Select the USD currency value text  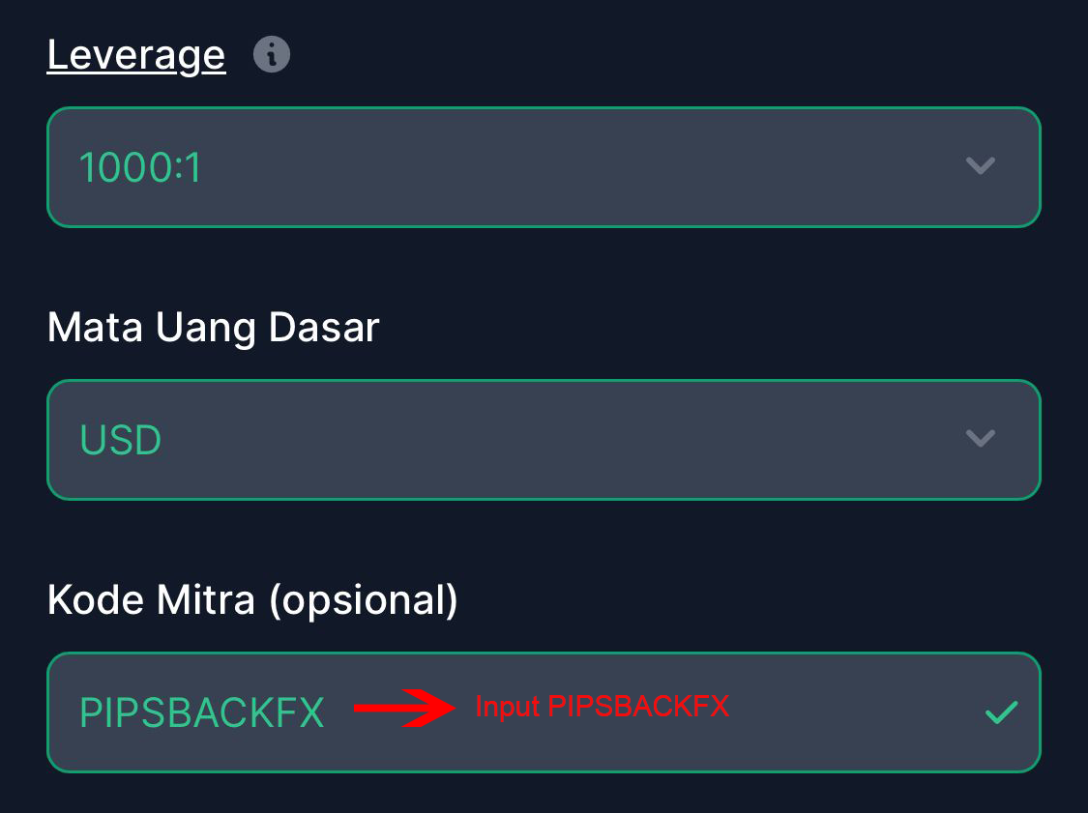[121, 441]
